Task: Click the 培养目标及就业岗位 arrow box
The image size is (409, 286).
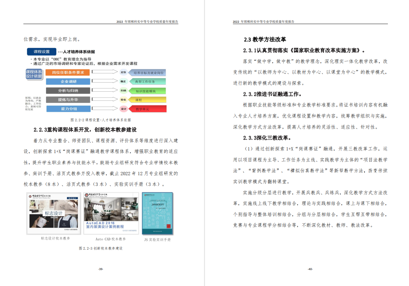Action: pos(147,72)
